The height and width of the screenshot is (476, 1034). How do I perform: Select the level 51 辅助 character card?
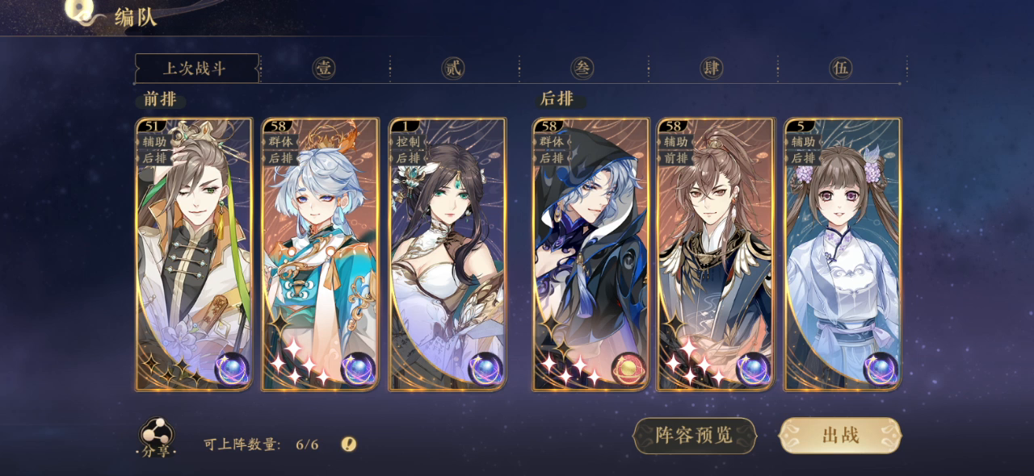pos(194,254)
